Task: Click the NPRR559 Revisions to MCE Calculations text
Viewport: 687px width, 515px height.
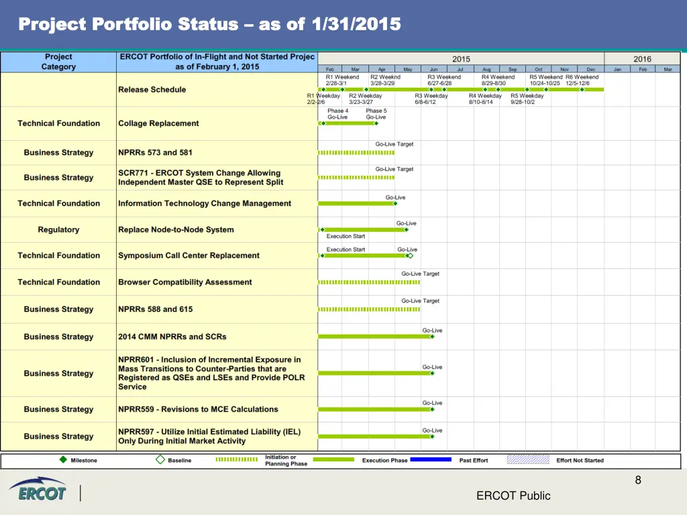Action: coord(198,409)
